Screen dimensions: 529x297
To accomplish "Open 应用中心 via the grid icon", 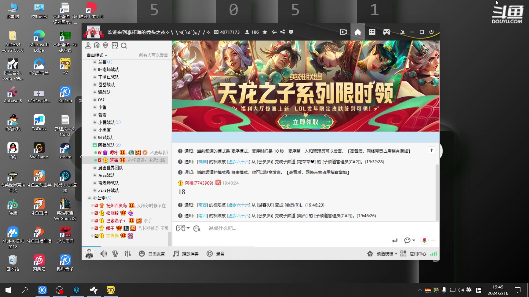I will (x=403, y=254).
